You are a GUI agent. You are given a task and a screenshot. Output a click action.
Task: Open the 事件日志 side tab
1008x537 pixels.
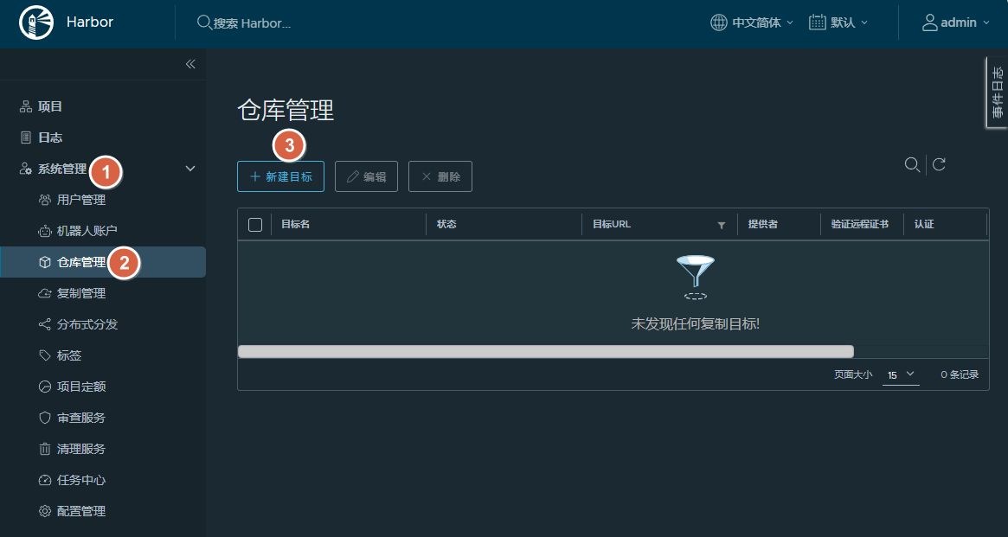(997, 92)
